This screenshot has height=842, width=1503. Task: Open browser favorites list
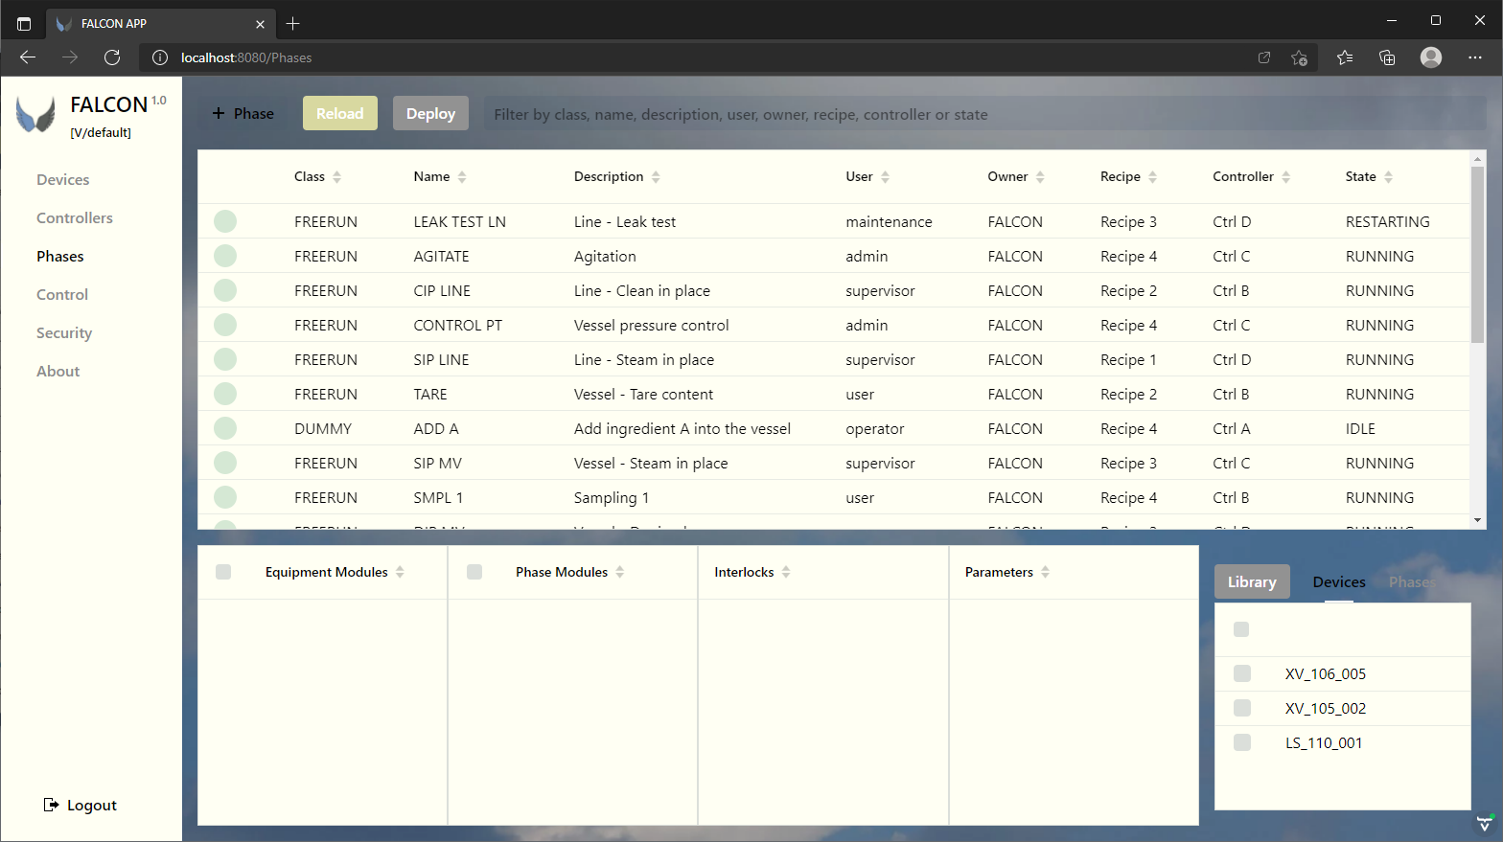[x=1345, y=57]
